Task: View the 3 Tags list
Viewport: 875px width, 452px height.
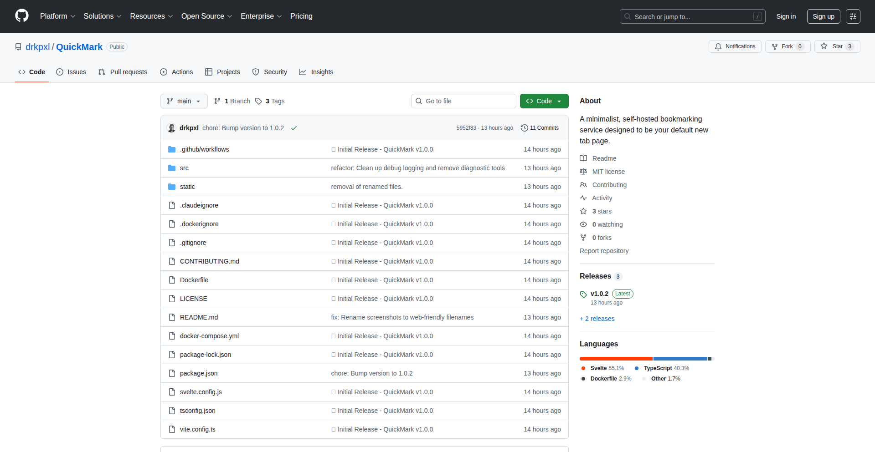Action: pyautogui.click(x=270, y=101)
